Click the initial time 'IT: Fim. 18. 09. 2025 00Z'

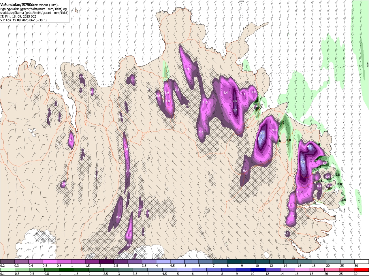(x=18, y=16)
